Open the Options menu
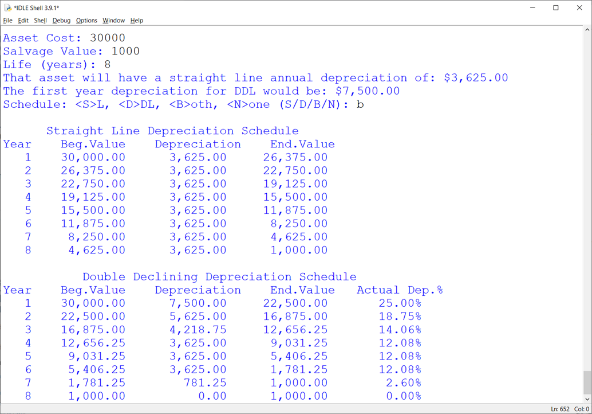This screenshot has height=414, width=592. click(x=86, y=21)
